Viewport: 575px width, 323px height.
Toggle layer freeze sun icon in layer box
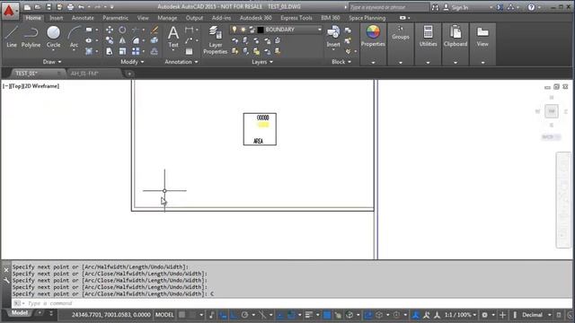point(243,30)
